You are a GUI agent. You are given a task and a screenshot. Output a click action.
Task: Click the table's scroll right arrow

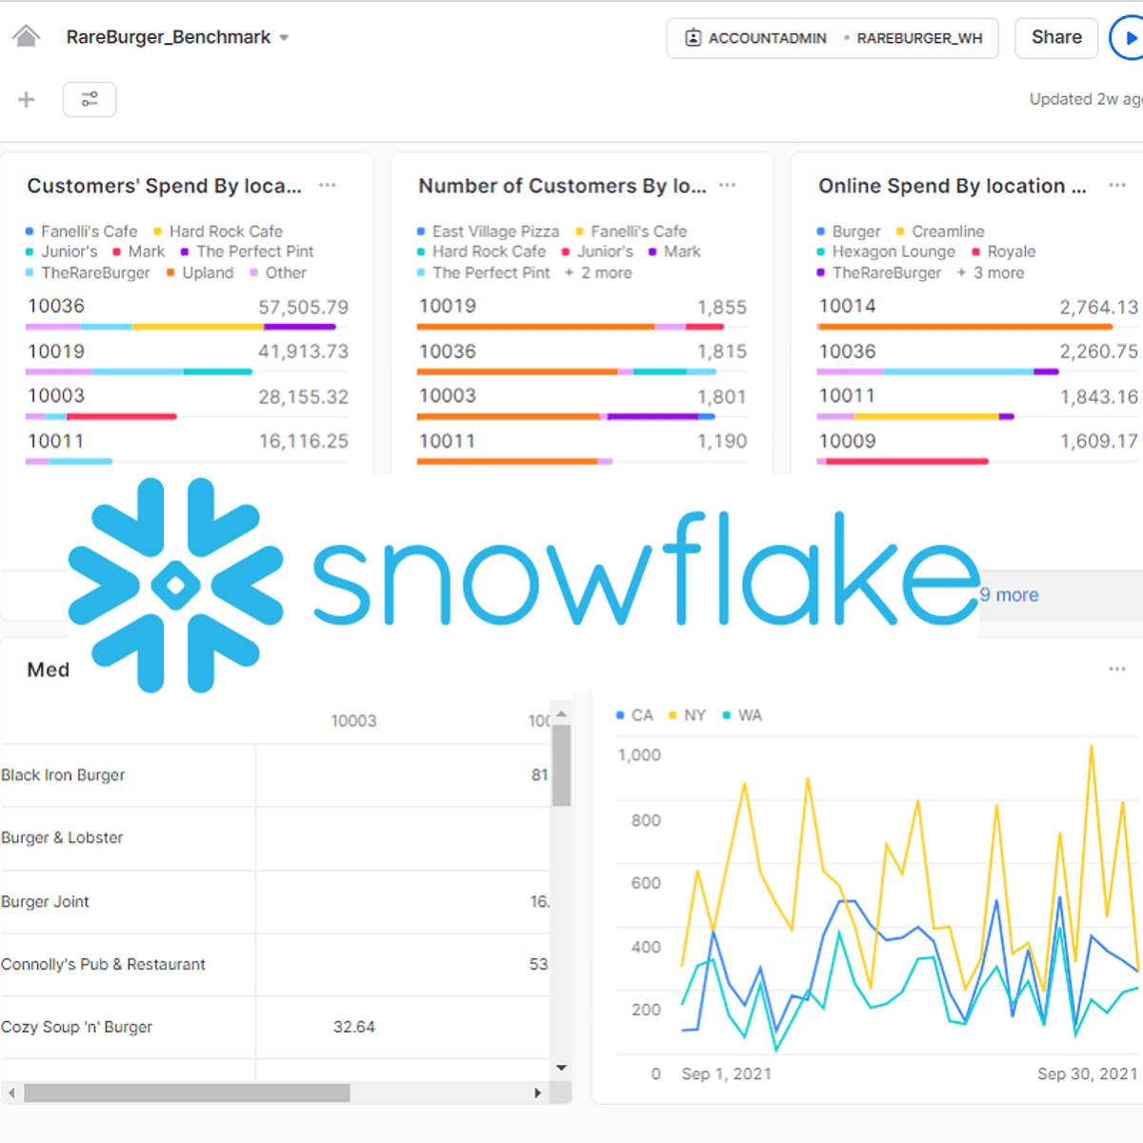pos(537,1093)
